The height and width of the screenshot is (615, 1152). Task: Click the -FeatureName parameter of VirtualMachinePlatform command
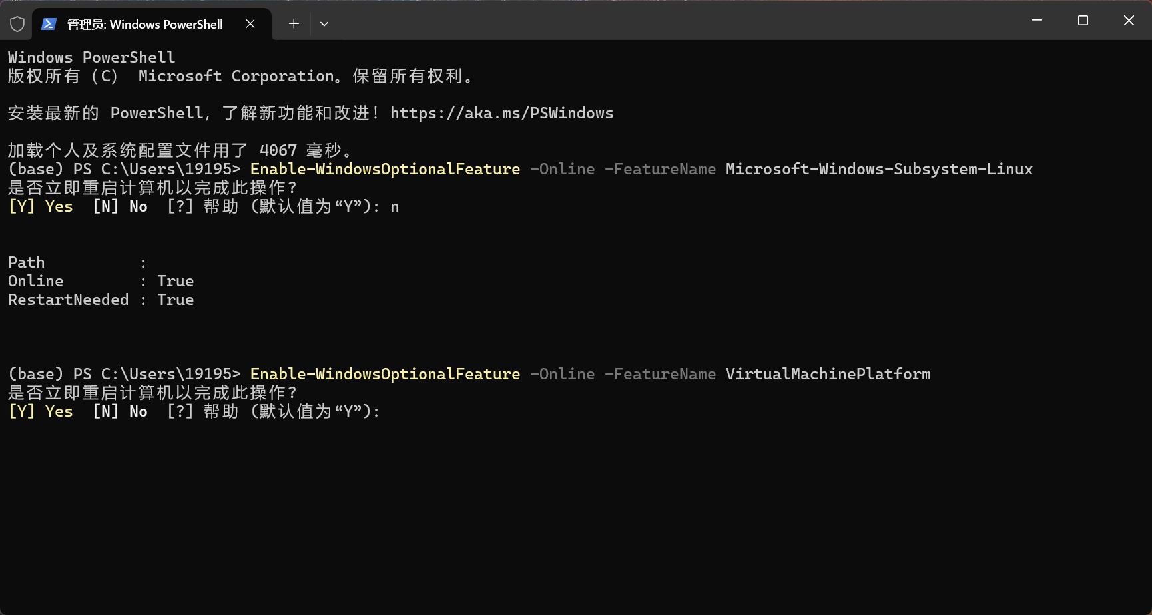pyautogui.click(x=662, y=374)
